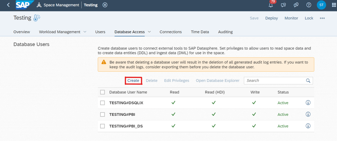The width and height of the screenshot is (337, 141).
Task: Open notifications bell with 79 badge
Action: click(x=271, y=5)
